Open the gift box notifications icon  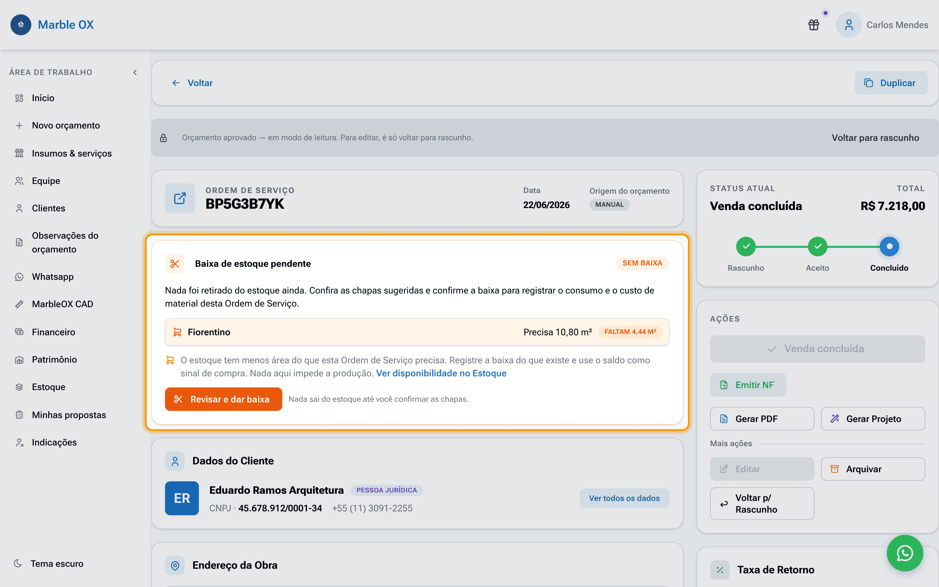pos(814,25)
